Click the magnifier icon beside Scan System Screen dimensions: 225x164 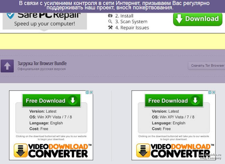[110, 22]
